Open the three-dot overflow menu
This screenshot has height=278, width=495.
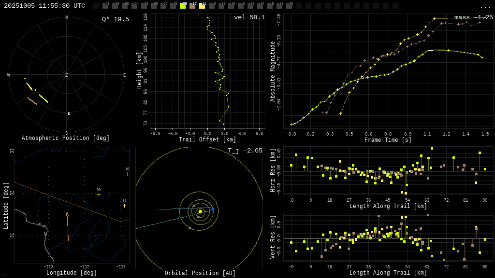click(x=485, y=6)
